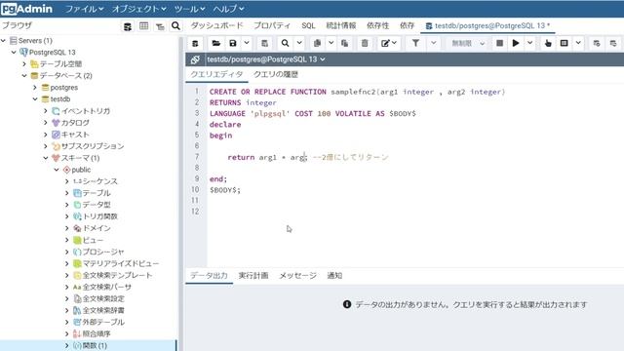This screenshot has width=624, height=351.
Task: Open a SQL file with the folder icon
Action: click(x=216, y=43)
